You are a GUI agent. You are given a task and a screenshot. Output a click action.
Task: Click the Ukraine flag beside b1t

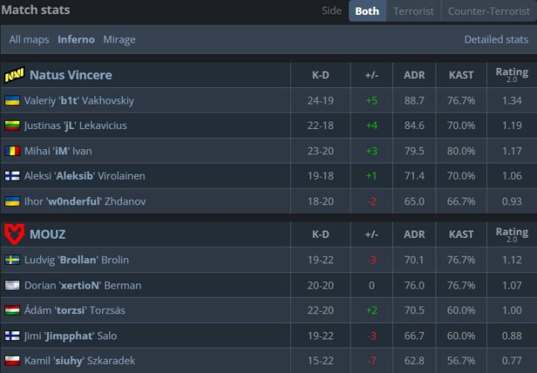tap(12, 101)
